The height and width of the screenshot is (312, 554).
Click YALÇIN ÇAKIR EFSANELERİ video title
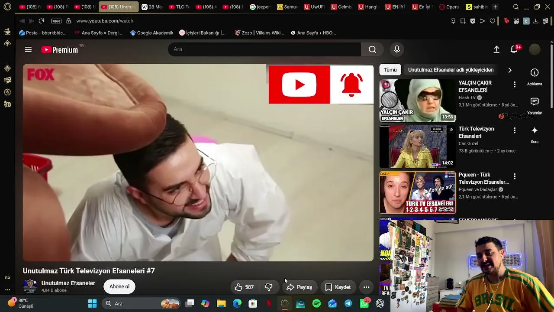click(475, 86)
